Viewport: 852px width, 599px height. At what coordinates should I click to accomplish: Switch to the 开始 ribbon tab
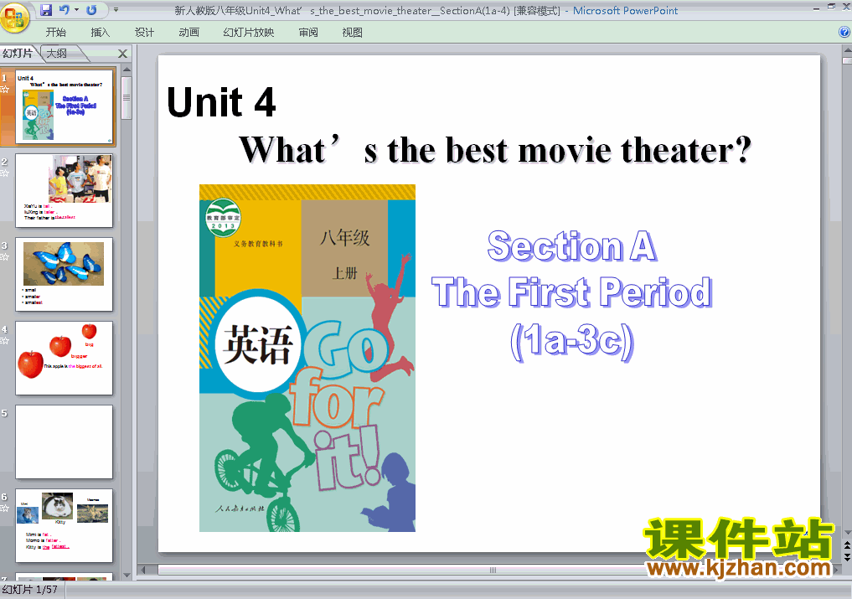click(x=56, y=33)
